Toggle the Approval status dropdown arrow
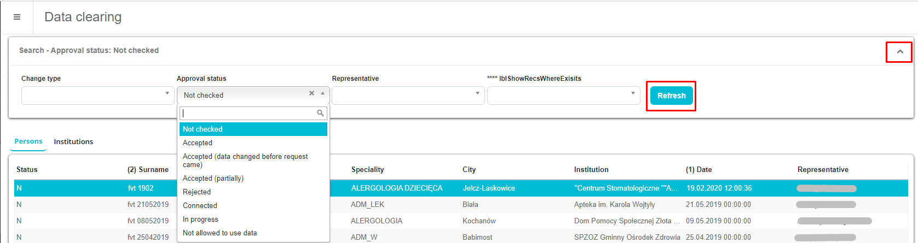Viewport: 918px width, 243px height. (322, 93)
